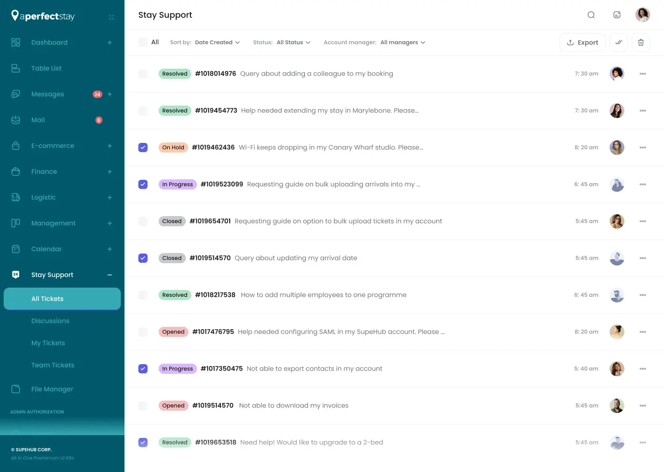Open more options for ticket #1018014976
Image resolution: width=664 pixels, height=472 pixels.
(643, 74)
